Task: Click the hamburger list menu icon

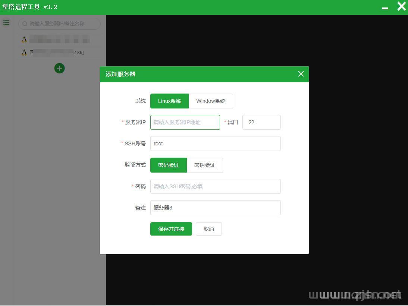Action: tap(6, 23)
